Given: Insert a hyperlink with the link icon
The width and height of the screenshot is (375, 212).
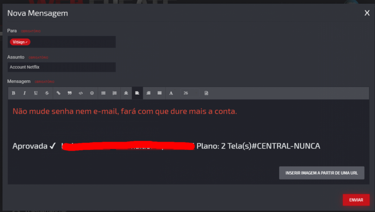Looking at the screenshot, I should click(x=58, y=93).
